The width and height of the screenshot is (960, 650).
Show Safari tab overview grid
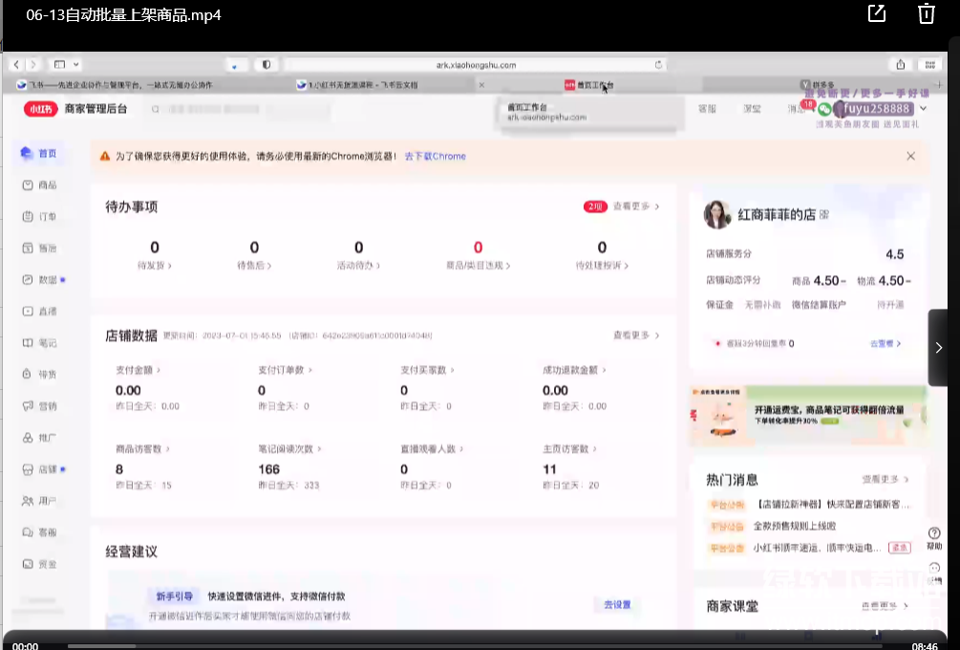pos(930,64)
